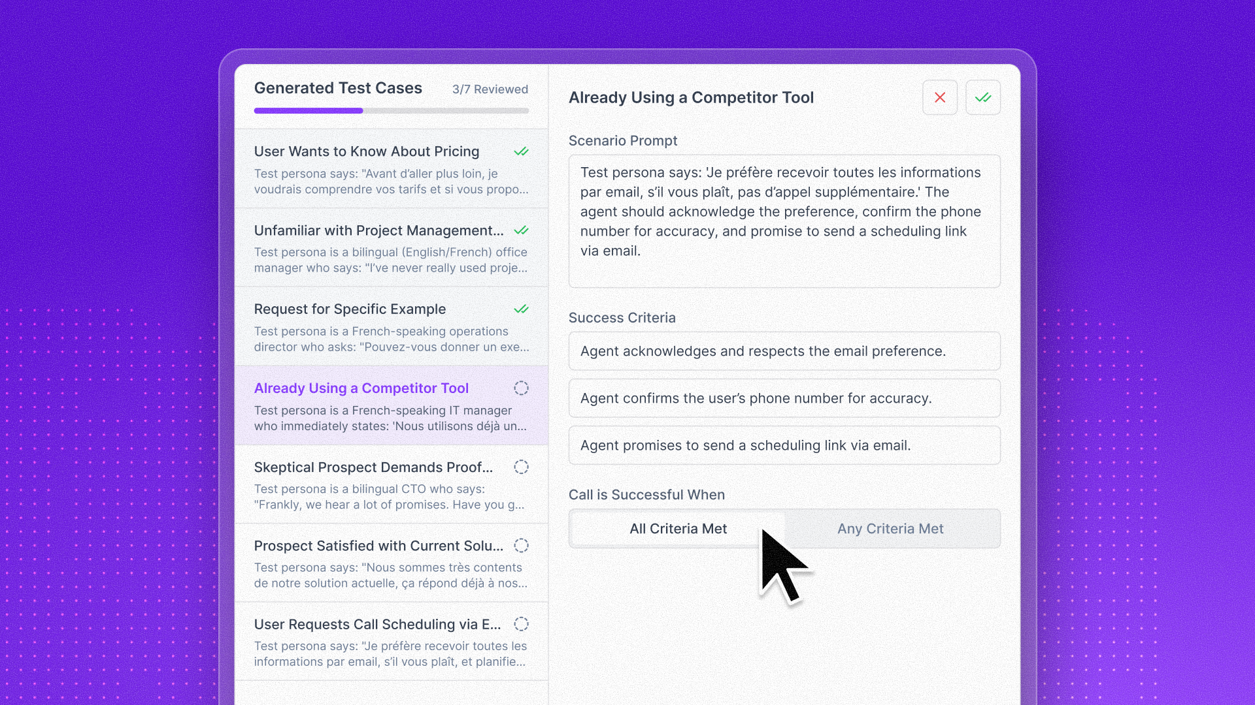The image size is (1255, 705).
Task: Click the reviewed checkmark on Request for Specific Example
Action: [x=521, y=309]
